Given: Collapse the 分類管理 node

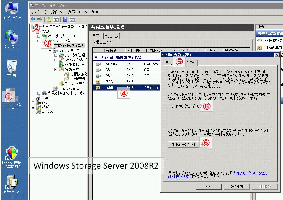Looking at the screenshot, I should (x=56, y=69).
